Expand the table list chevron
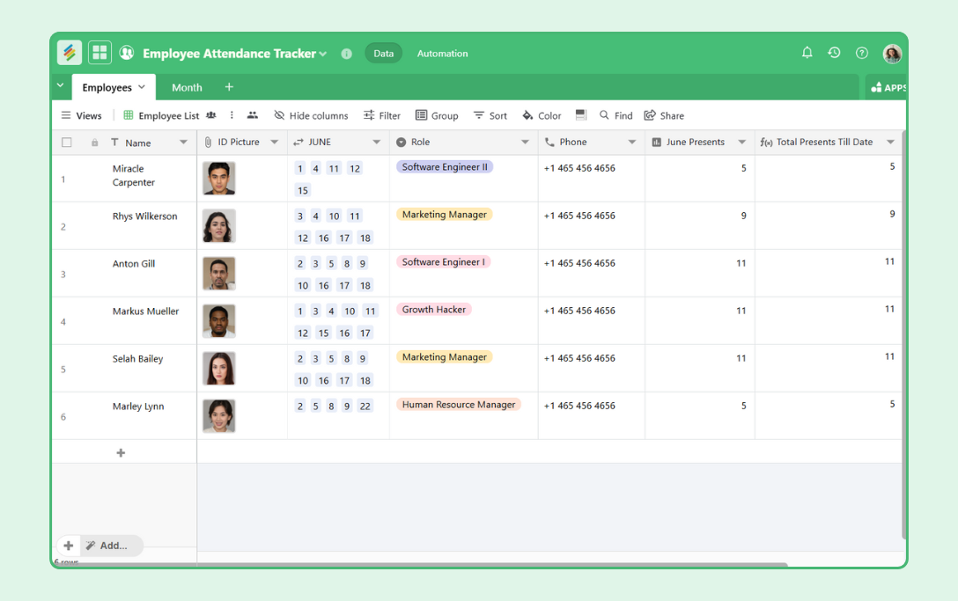Screen dimensions: 958x601 click(61, 85)
